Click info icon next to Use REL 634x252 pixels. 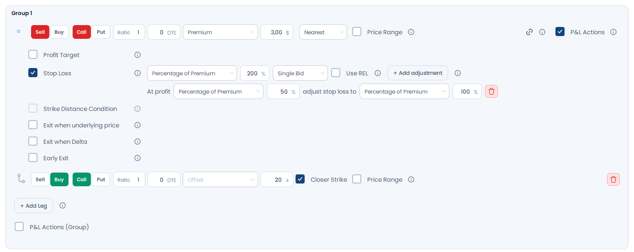[378, 73]
